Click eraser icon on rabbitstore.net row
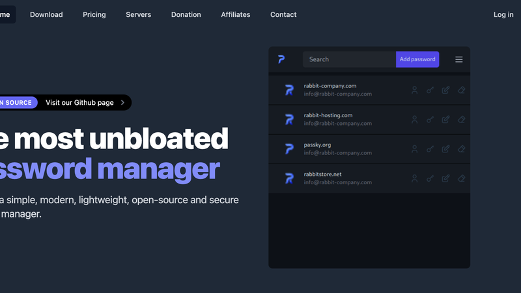This screenshot has height=293, width=521. 461,178
